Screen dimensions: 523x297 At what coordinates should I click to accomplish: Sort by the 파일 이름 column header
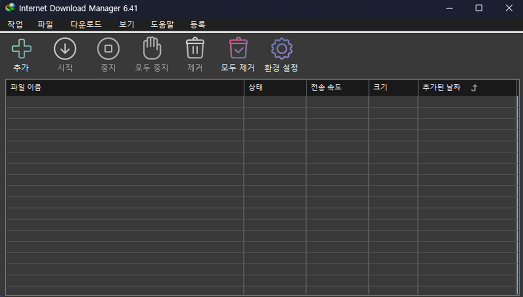125,88
